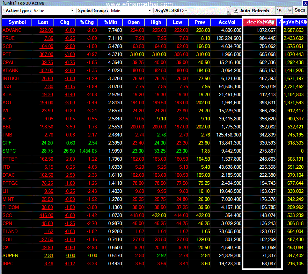
Task: Open the AvgVAL5(K฿) >= filter dropdown
Action: pos(228,12)
